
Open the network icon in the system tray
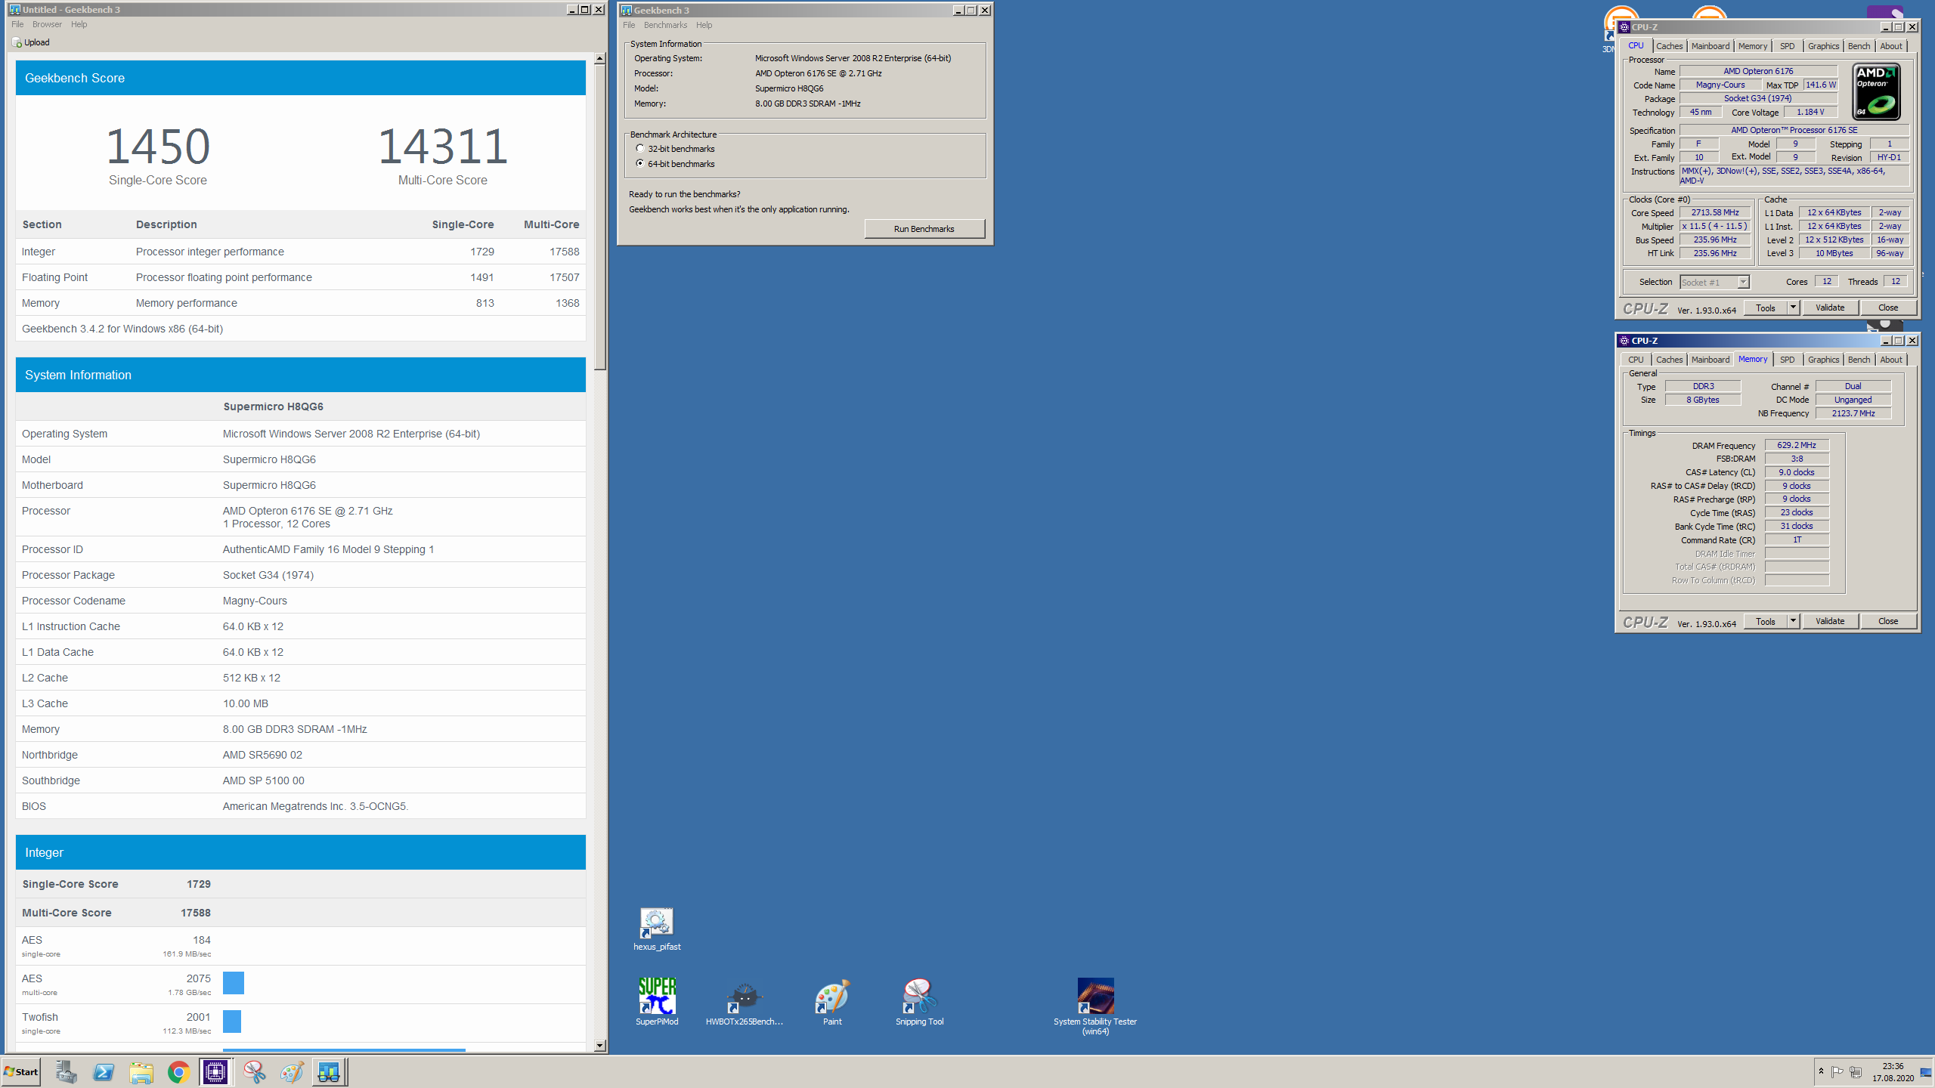[x=1856, y=1071]
